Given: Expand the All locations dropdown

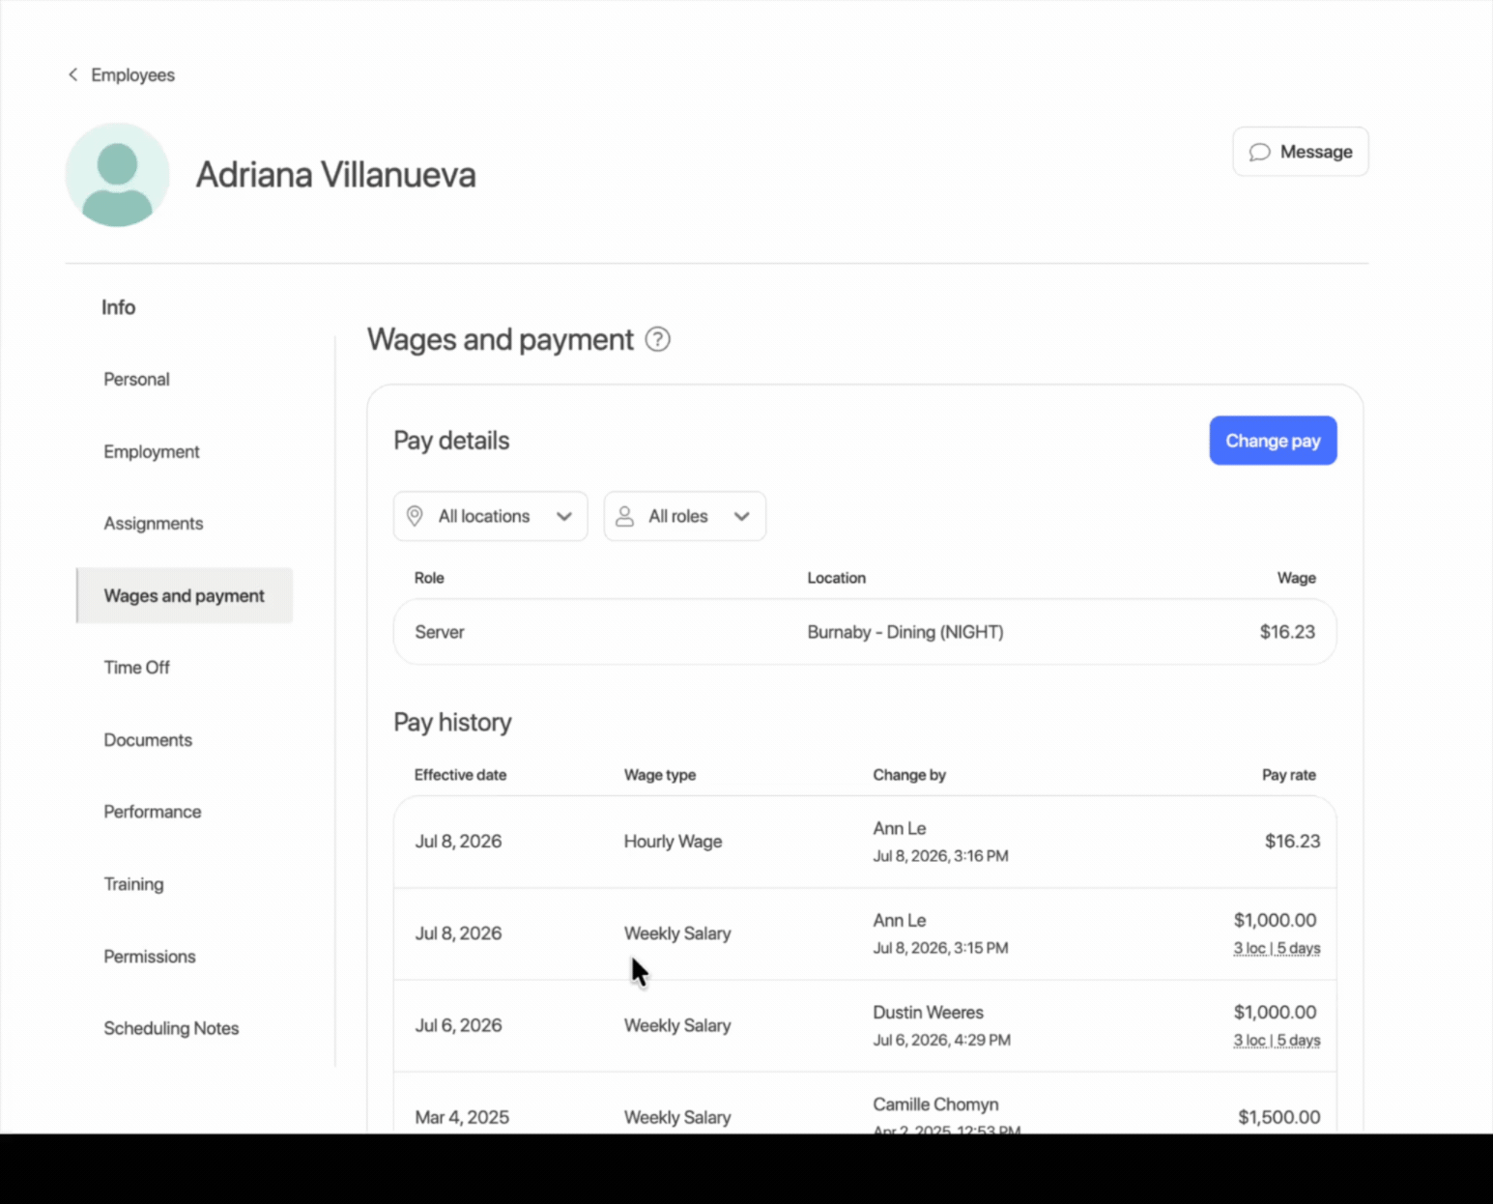Looking at the screenshot, I should (x=490, y=516).
